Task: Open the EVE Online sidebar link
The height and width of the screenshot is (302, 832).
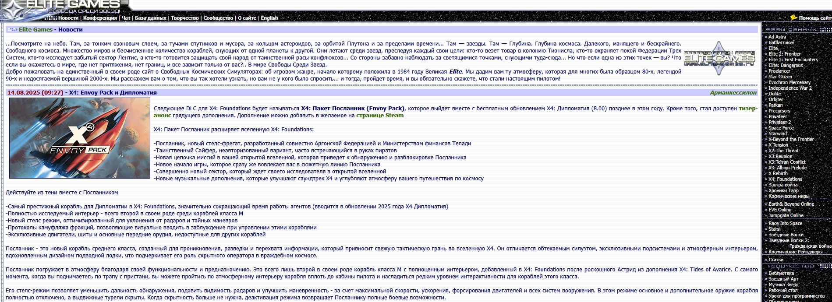Action: (780, 210)
